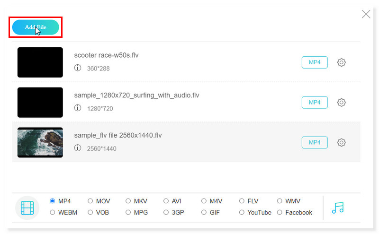Open settings gear for scooter race-w50s.flv
Screen dimensions: 379x234
pos(341,62)
